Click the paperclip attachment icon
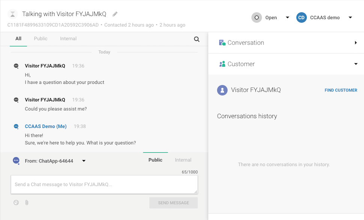Screen dimensions: 364x220 point(27,202)
